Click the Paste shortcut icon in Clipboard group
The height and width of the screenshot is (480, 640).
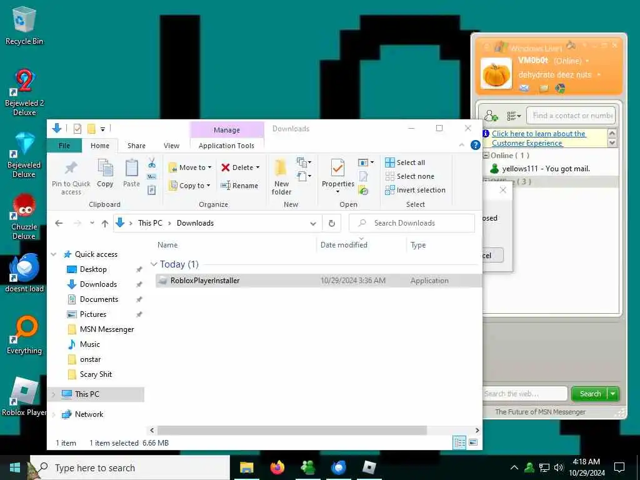[152, 190]
